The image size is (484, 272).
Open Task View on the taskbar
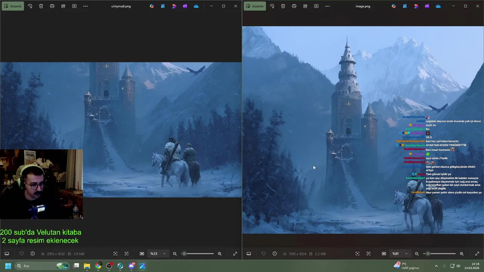point(76,266)
